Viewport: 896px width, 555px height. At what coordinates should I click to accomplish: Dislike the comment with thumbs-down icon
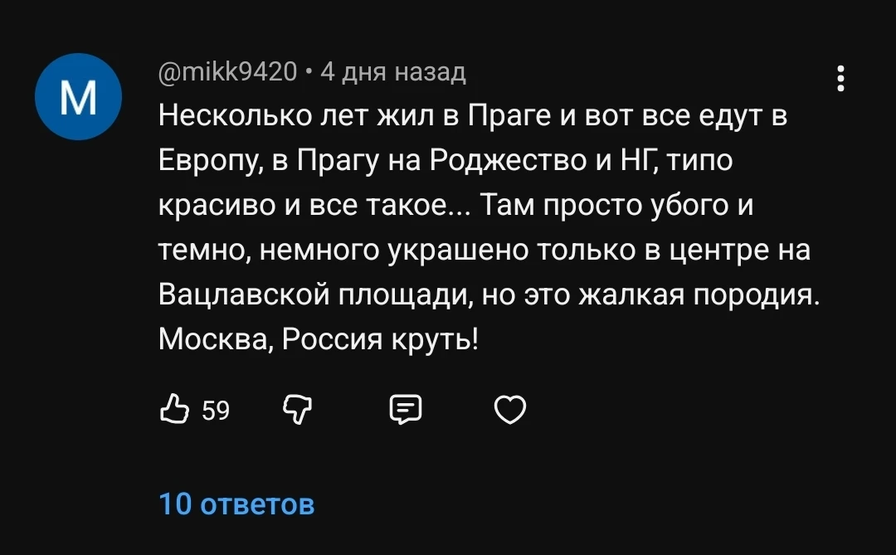[296, 409]
